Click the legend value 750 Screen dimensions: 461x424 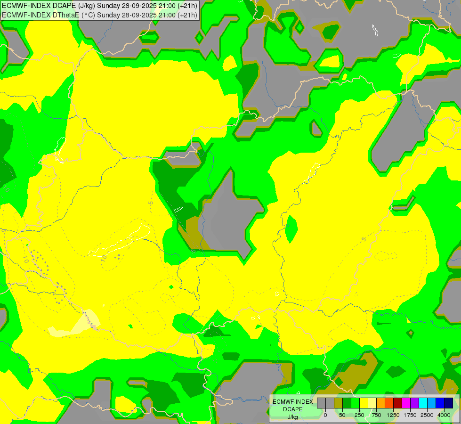(x=376, y=415)
